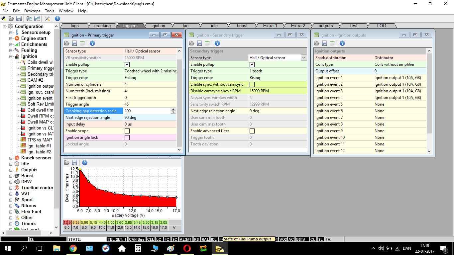Open Secondary trigger Sensor type dropdown

click(304, 58)
